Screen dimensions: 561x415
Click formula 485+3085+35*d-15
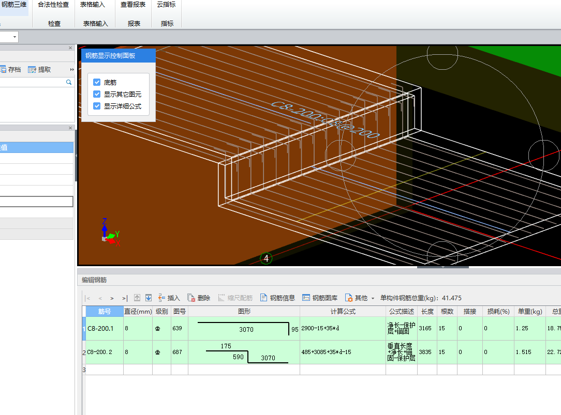[343, 352]
